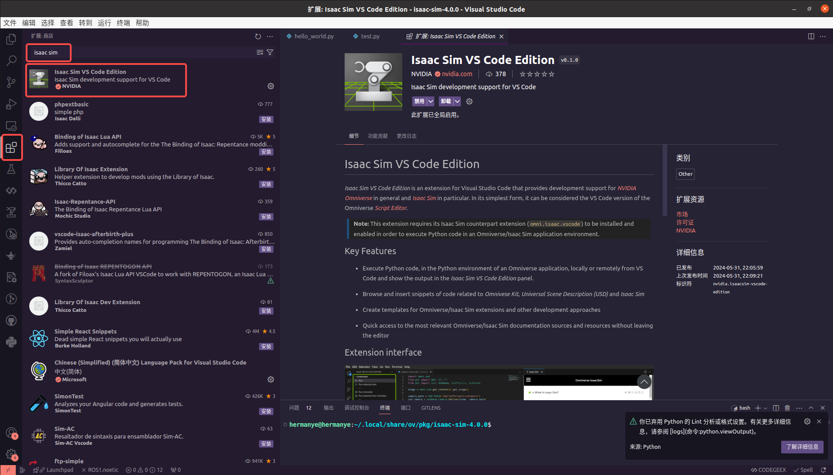Expand the Disable button dropdown arrow
This screenshot has height=475, width=833.
point(431,101)
